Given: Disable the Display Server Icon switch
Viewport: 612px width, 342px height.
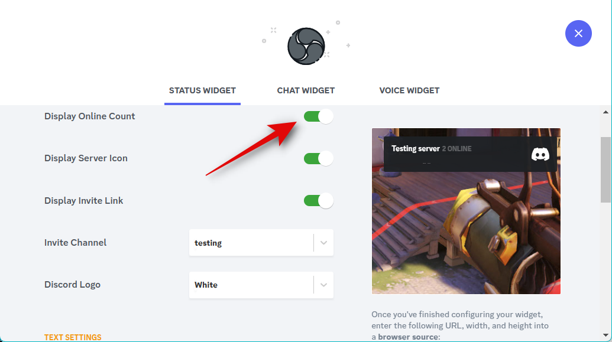Looking at the screenshot, I should (319, 158).
